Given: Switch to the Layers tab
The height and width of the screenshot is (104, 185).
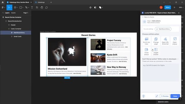Looking at the screenshot, I should tap(7, 13).
